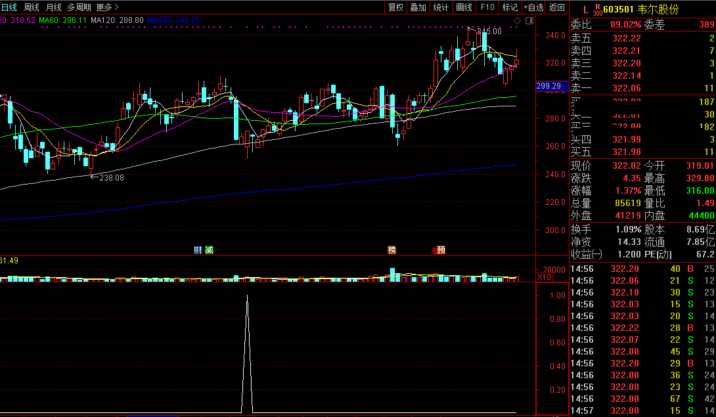Screen dimensions: 716x417
Task: Click the first 14:56 tick at 322.20
Action: coord(642,269)
